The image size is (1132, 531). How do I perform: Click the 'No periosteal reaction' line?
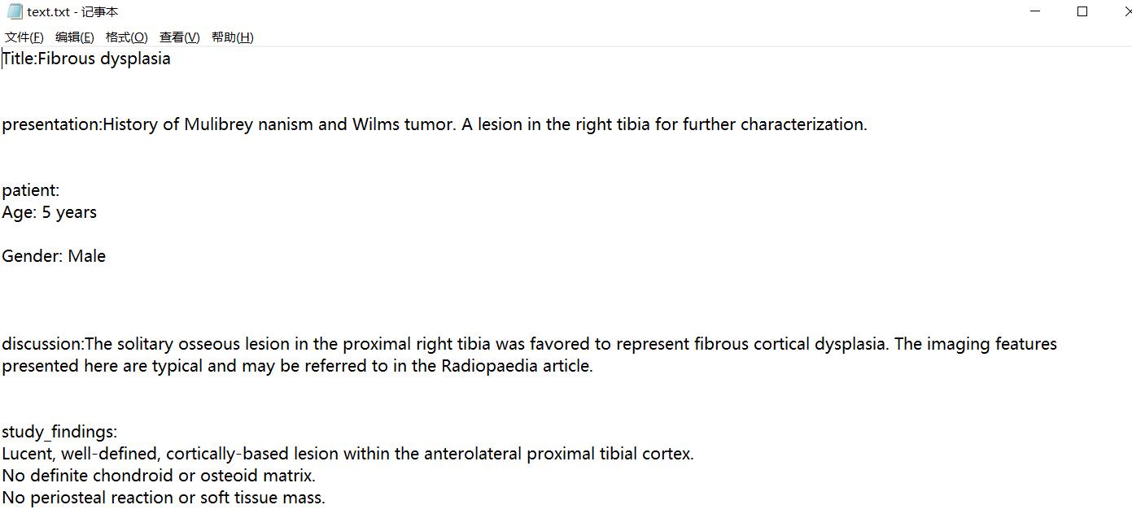pos(163,498)
